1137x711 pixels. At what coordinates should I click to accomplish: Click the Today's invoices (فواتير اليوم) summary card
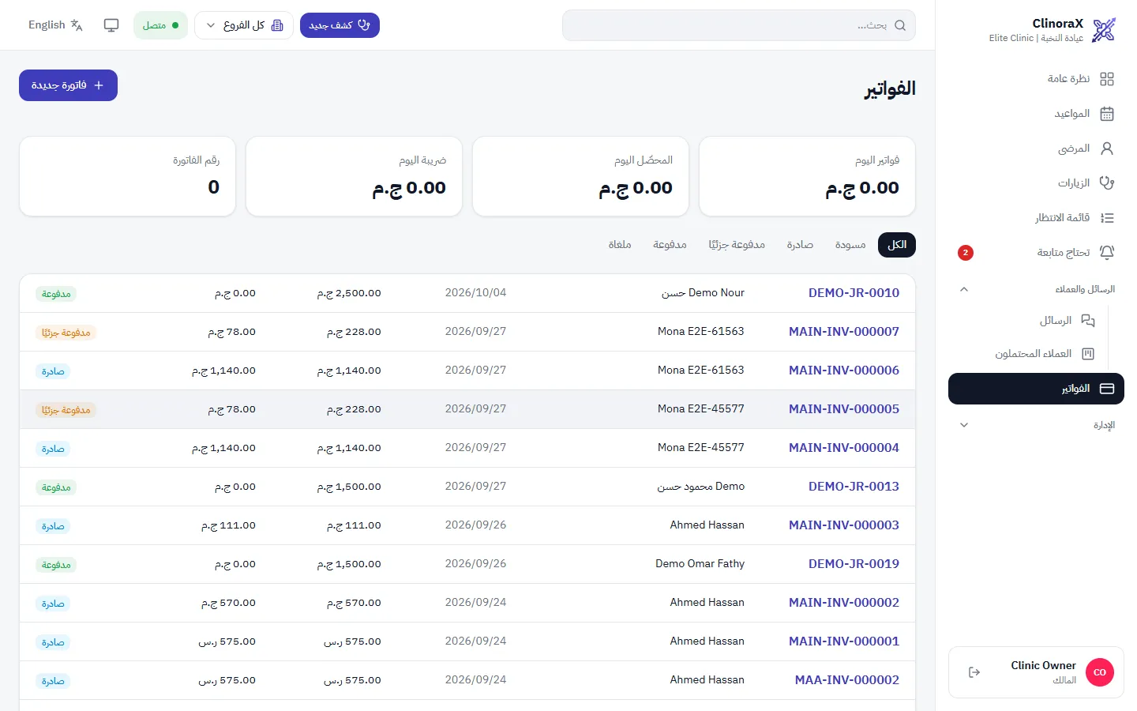(x=807, y=176)
